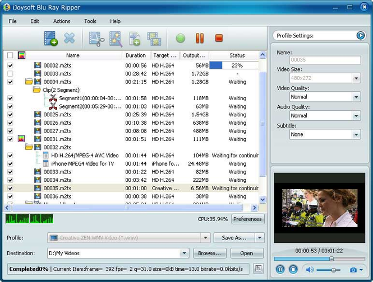Open the Effect magic wand tool
373x282 pixels.
[x=116, y=39]
